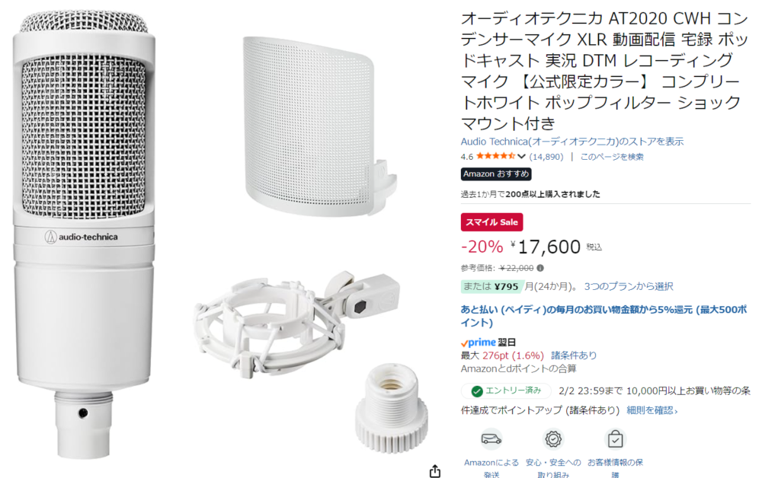The width and height of the screenshot is (762, 478).
Task: Click the Amazon おすすめ badge
Action: click(496, 174)
